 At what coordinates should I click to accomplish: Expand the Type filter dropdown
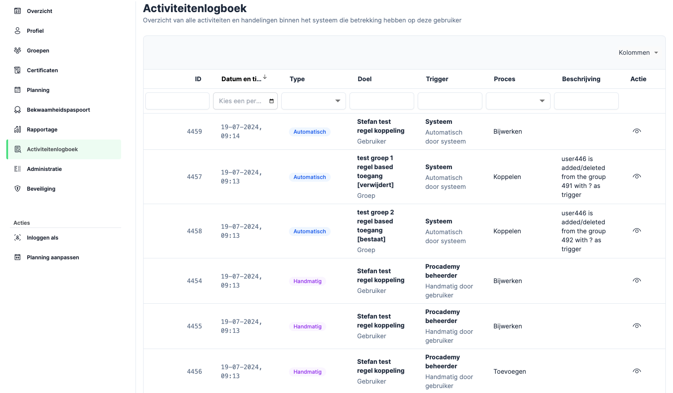click(313, 101)
